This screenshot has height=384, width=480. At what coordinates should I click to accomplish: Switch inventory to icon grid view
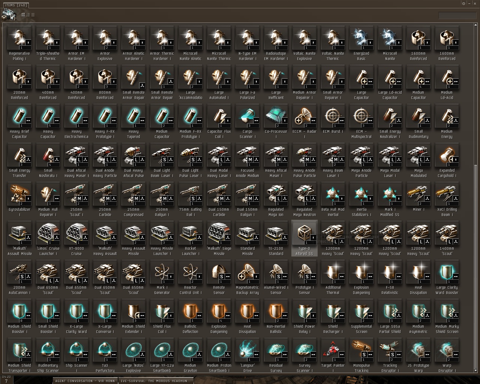point(23,15)
